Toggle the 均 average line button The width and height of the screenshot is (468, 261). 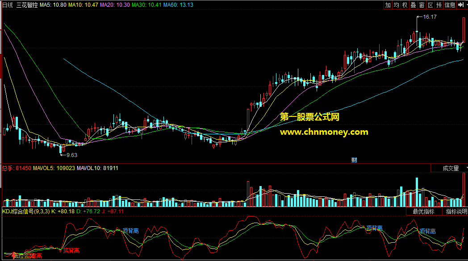point(397,5)
